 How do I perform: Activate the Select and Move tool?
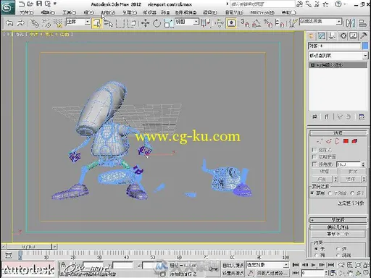[x=146, y=23]
